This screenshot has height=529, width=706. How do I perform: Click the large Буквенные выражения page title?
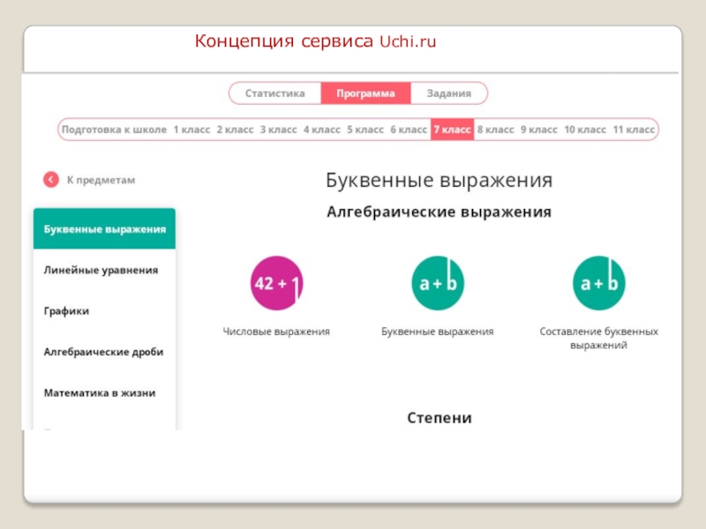(x=439, y=180)
